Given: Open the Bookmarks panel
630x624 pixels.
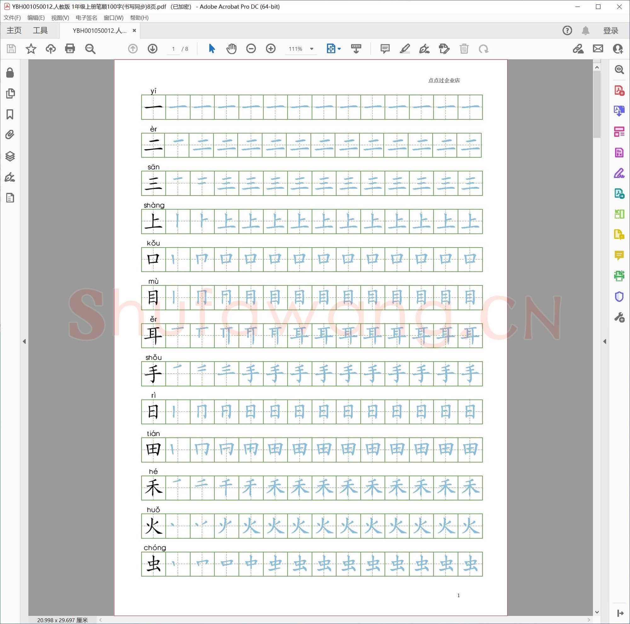Looking at the screenshot, I should 10,114.
